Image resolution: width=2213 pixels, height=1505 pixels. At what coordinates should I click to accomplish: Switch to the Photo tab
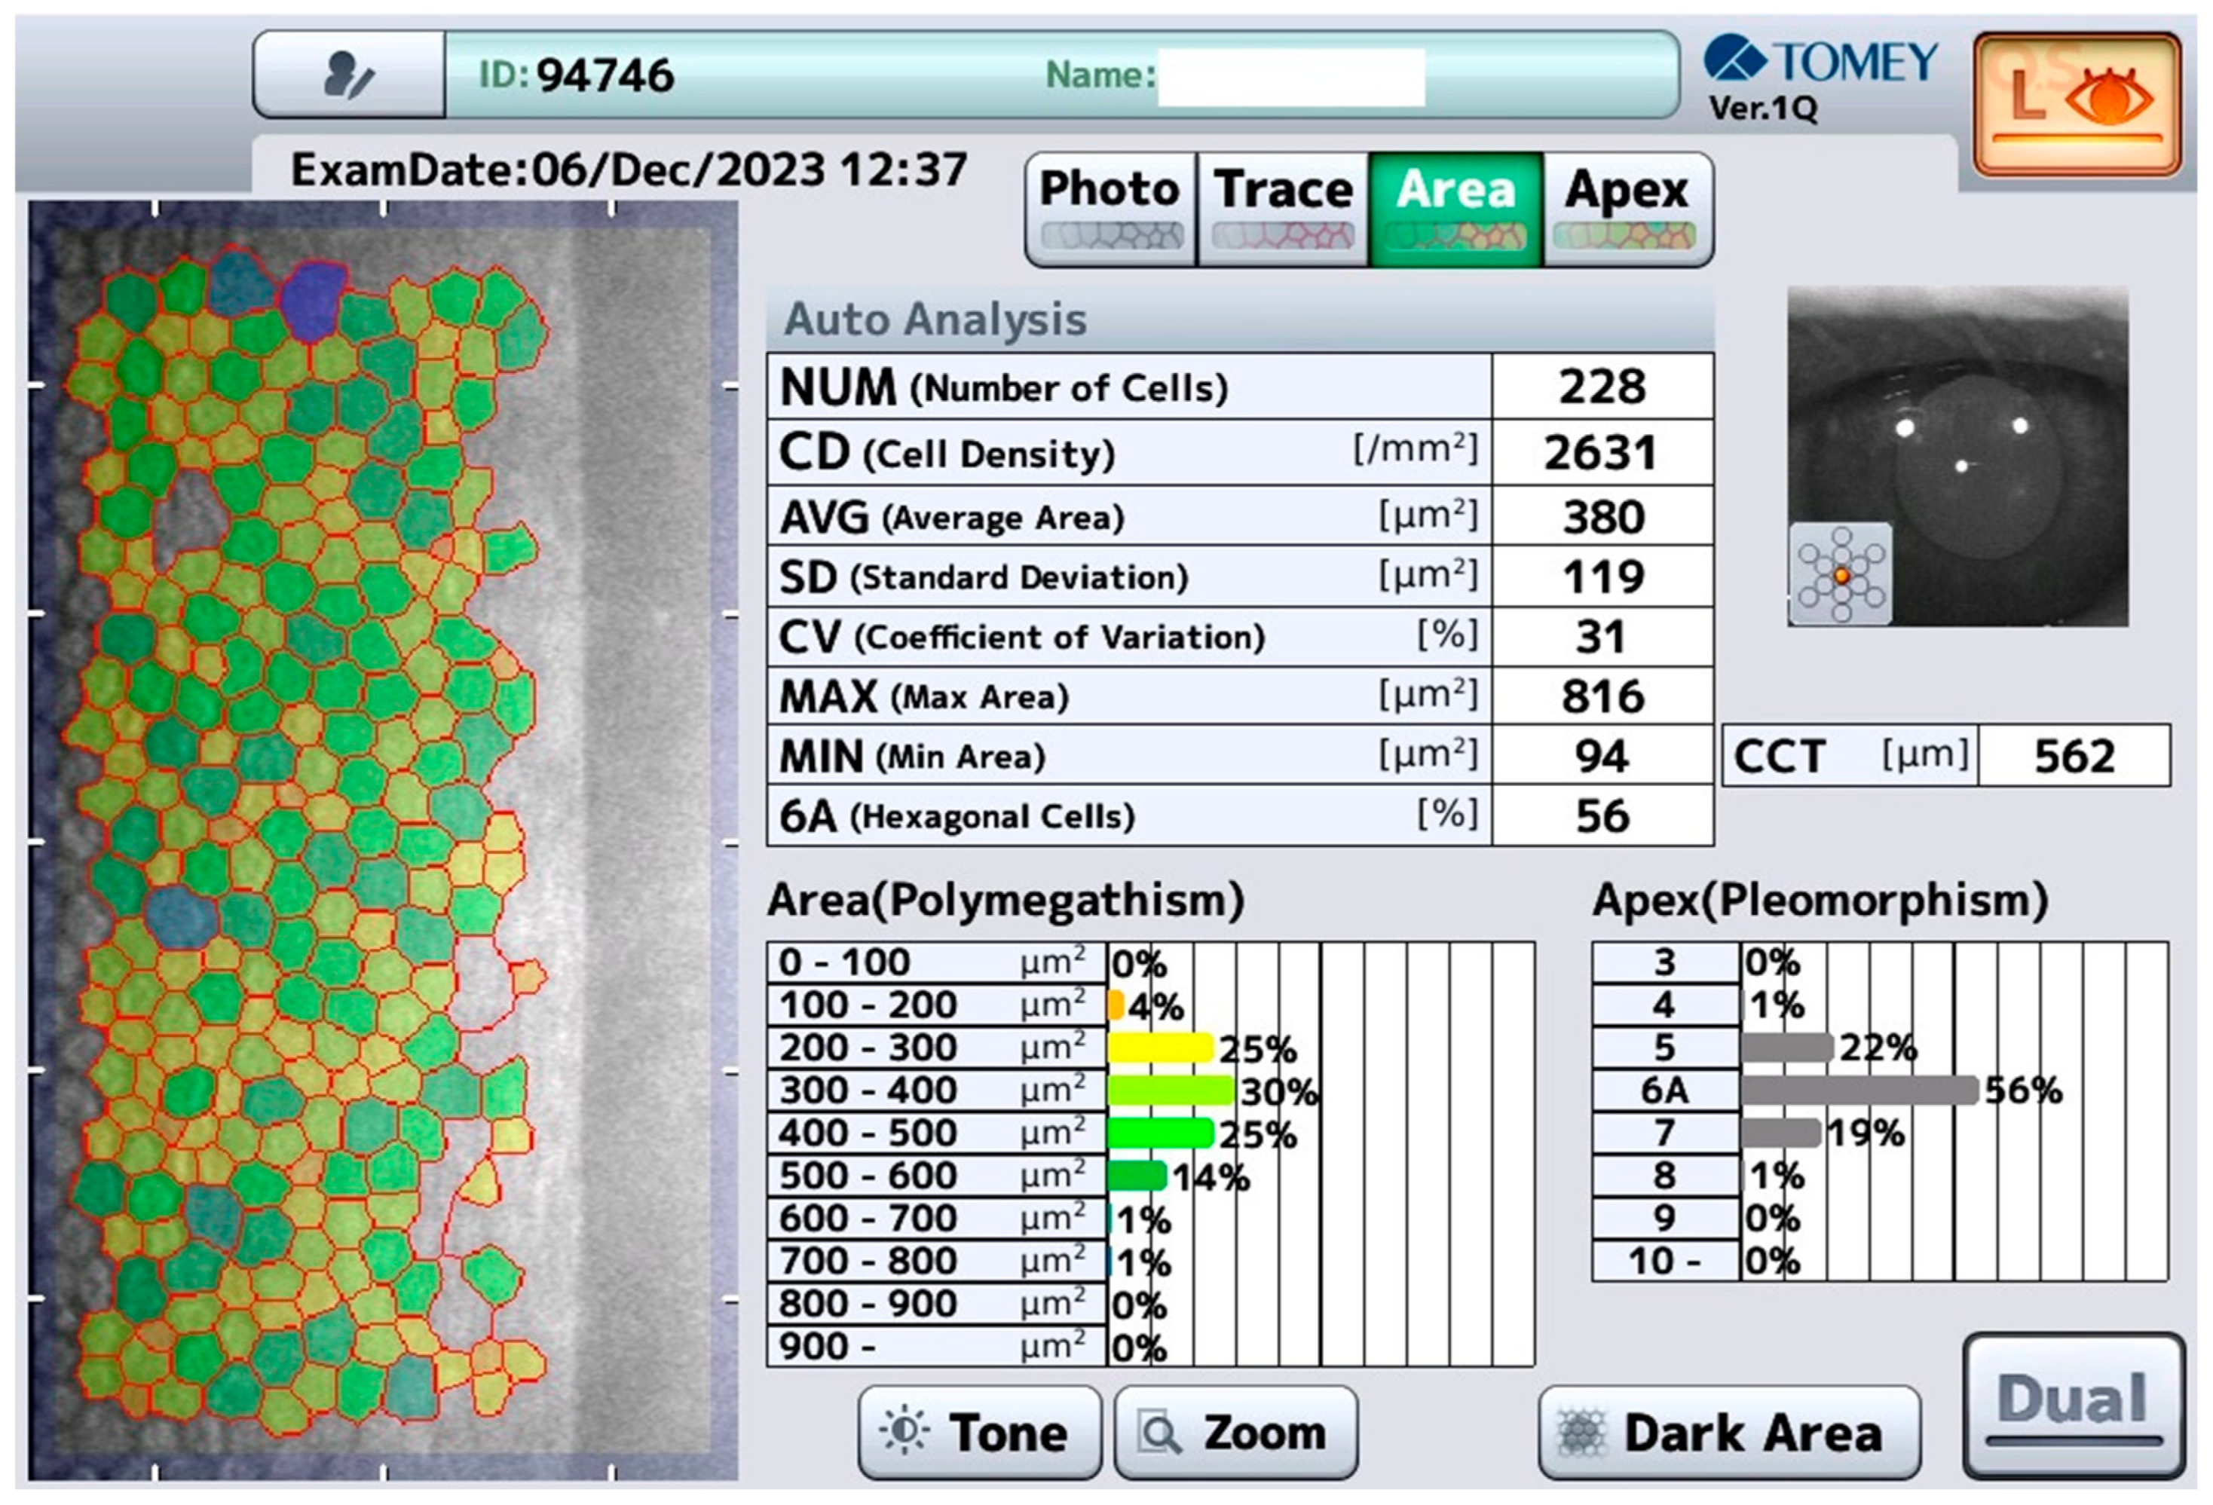1110,209
